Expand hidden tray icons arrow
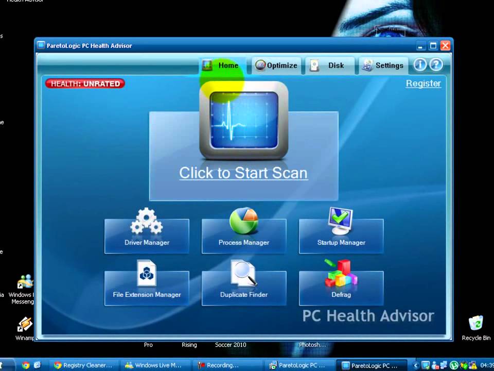 tap(416, 366)
